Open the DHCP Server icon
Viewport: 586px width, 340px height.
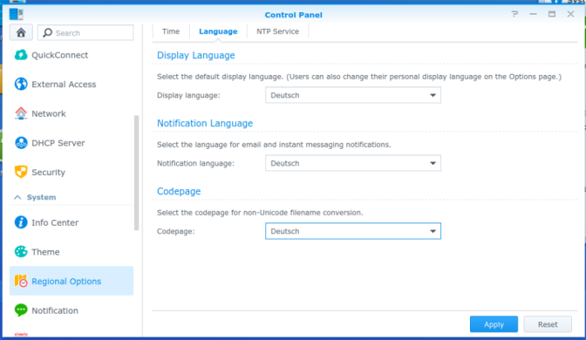[21, 143]
